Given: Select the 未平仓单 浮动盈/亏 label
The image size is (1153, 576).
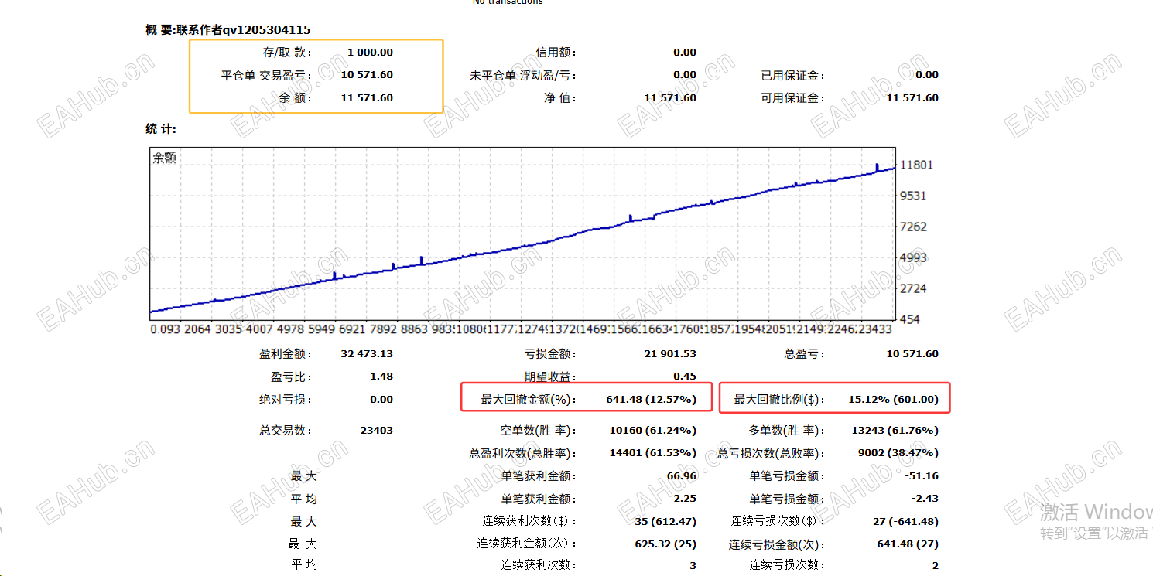Looking at the screenshot, I should coord(523,76).
